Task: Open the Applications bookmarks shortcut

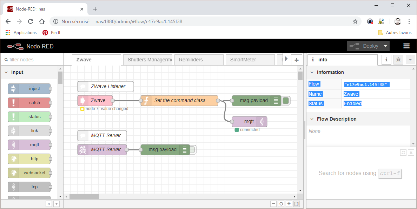Action: [x=21, y=32]
